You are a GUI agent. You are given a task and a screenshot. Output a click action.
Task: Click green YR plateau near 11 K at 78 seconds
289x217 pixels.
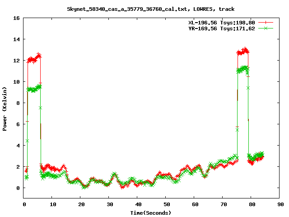pos(243,70)
